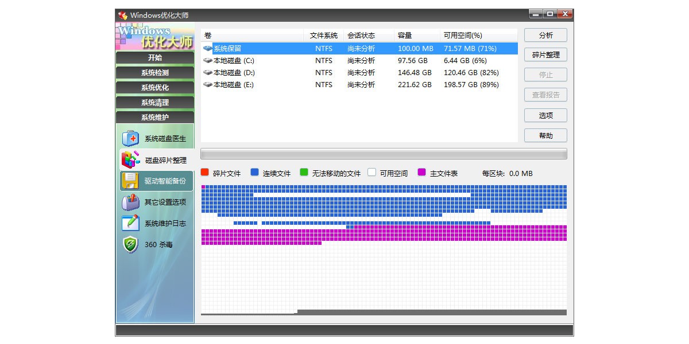Open the 系统清理 sidebar section
Image resolution: width=689 pixels, height=344 pixels.
[x=155, y=103]
